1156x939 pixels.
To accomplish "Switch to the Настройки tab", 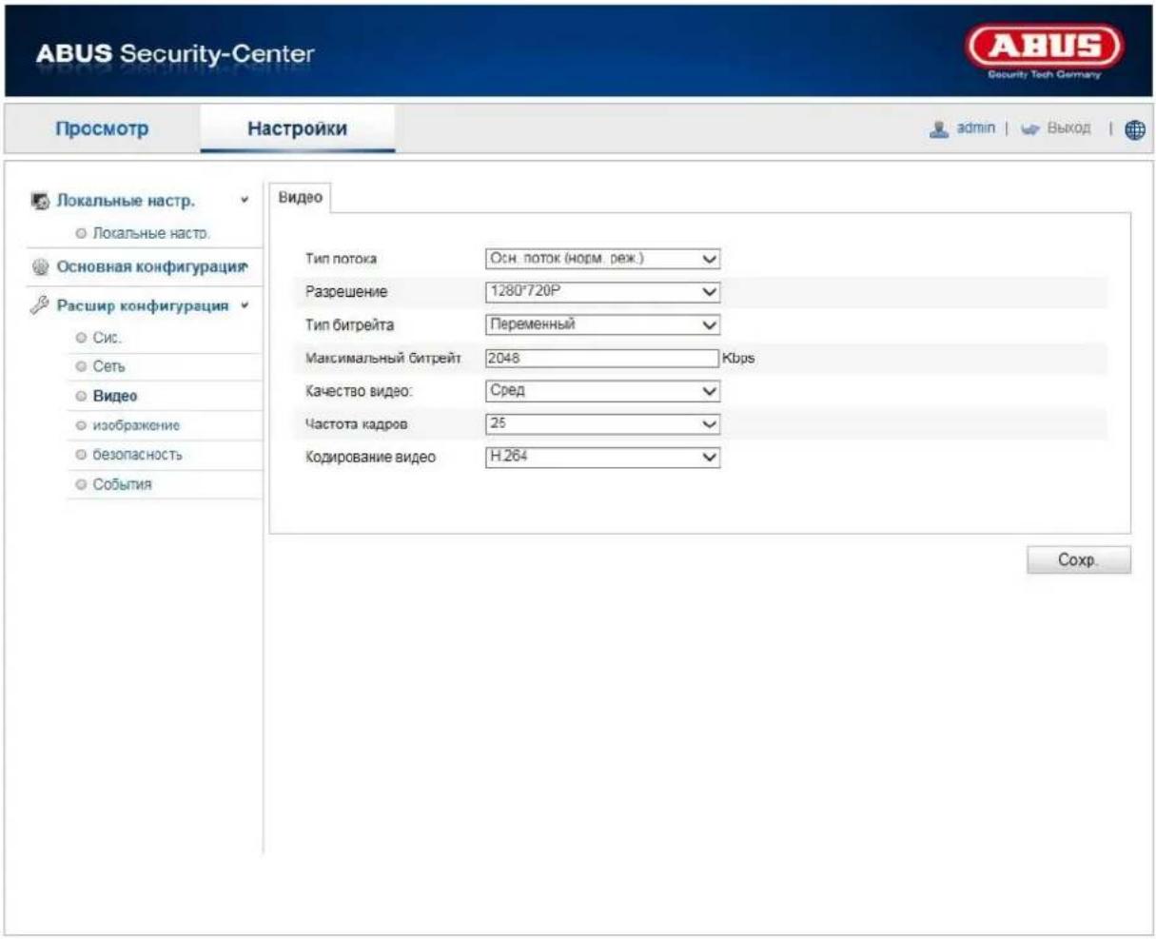I will click(x=297, y=128).
